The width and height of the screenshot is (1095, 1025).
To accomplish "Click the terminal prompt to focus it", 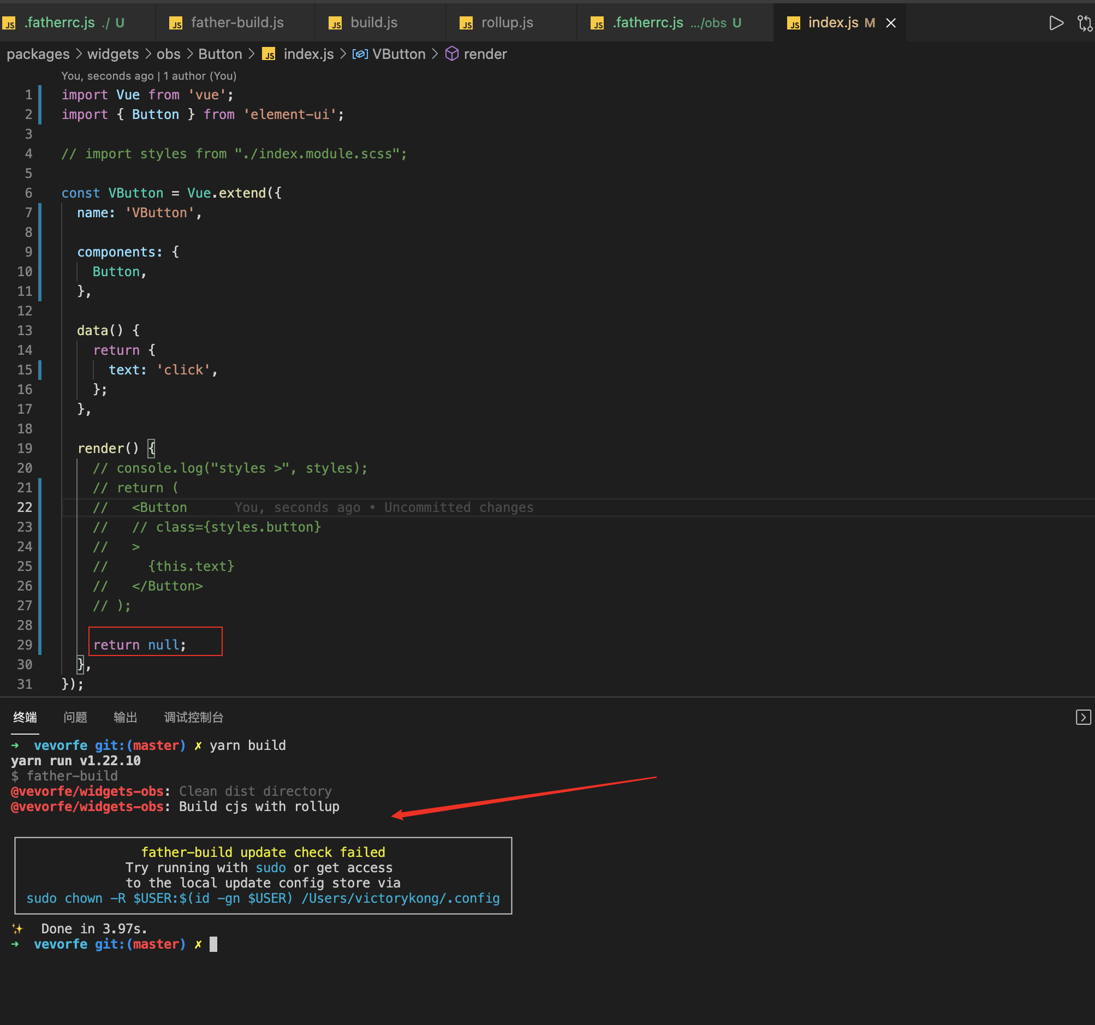I will [214, 944].
